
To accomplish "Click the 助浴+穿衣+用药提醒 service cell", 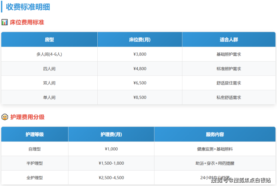I will click(215, 164).
